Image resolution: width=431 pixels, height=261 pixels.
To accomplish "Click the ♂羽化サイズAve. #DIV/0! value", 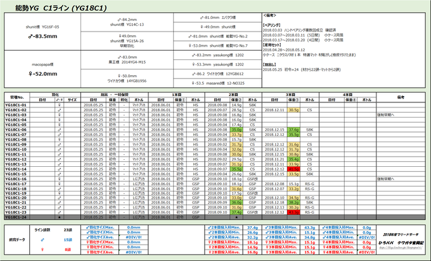I will (134, 238).
